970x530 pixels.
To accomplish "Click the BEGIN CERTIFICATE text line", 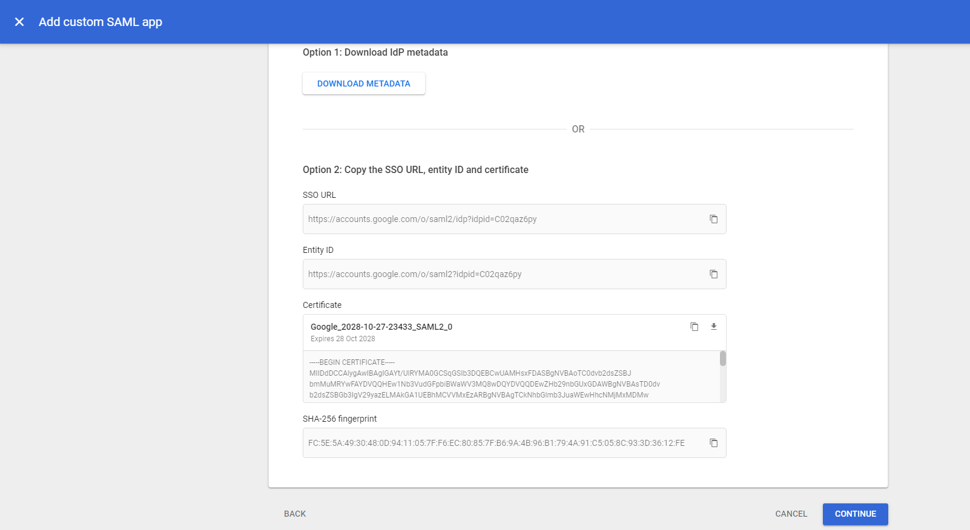I will [x=352, y=362].
